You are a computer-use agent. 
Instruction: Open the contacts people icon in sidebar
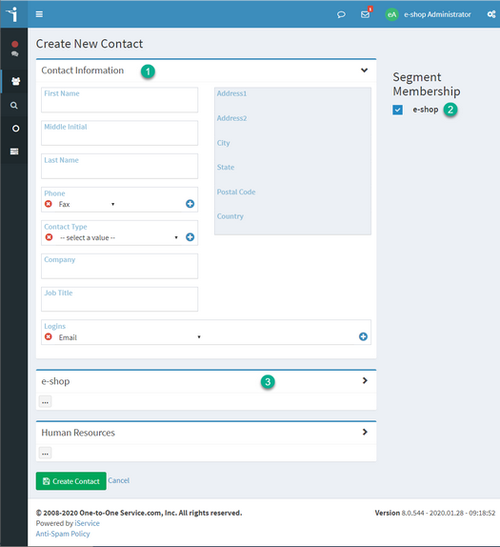15,81
